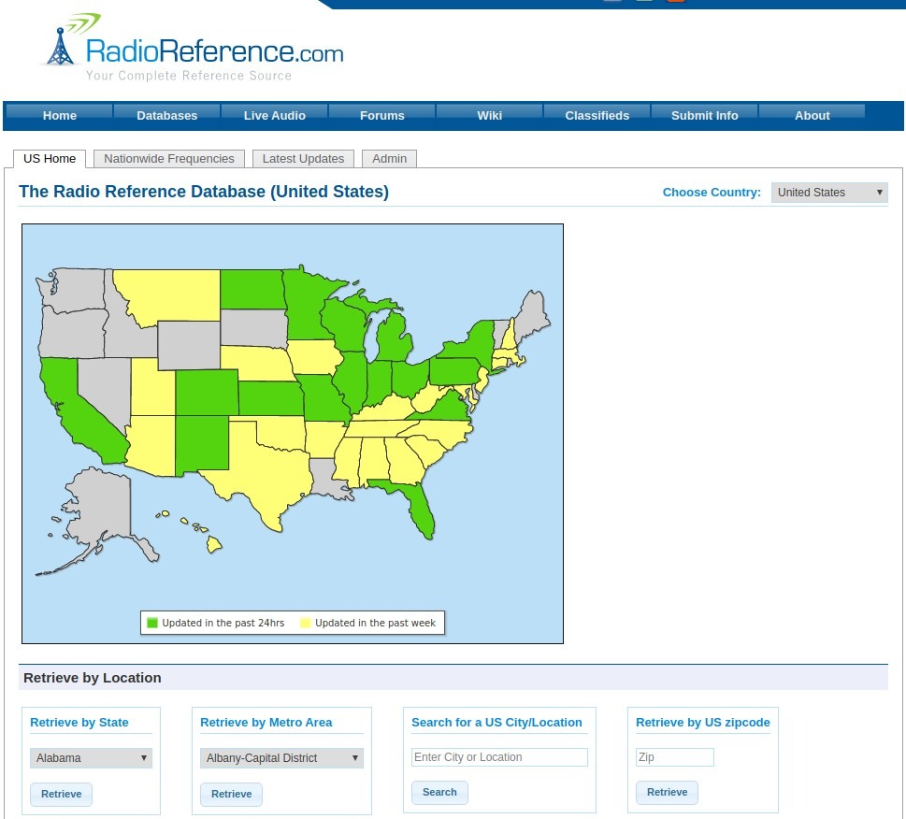Open the Albany-Capital District metro dropdown
The height and width of the screenshot is (819, 906).
[281, 758]
